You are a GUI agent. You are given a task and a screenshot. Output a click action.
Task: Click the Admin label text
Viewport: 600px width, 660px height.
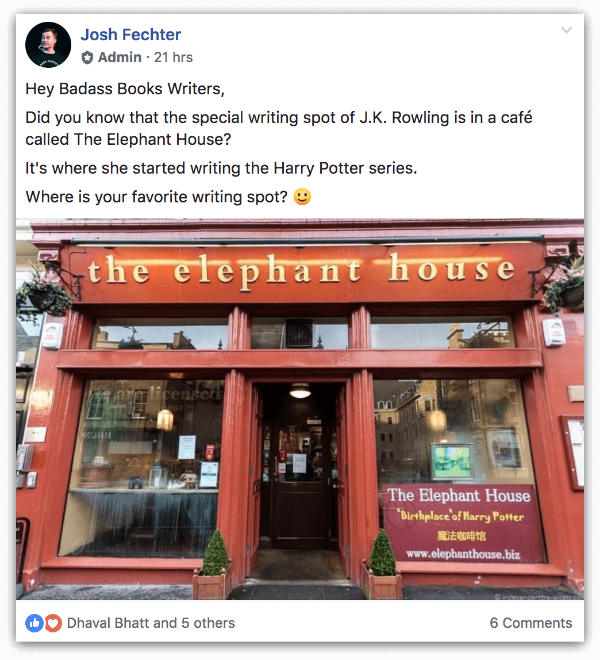[x=120, y=57]
